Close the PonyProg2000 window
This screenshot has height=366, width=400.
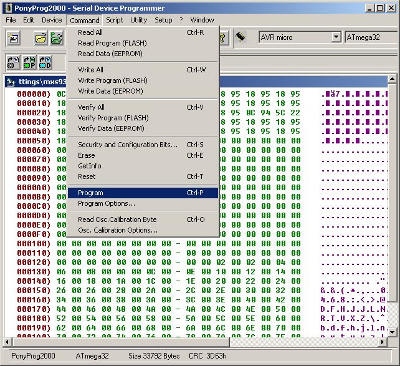pyautogui.click(x=391, y=8)
